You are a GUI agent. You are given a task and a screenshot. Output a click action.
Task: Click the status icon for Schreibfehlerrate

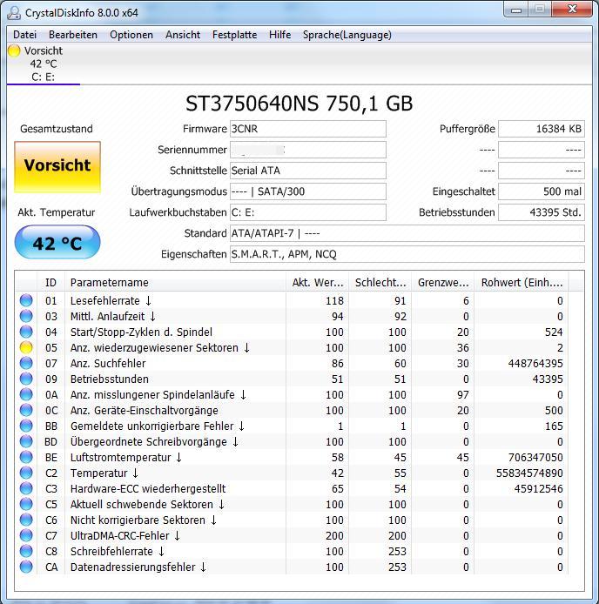click(26, 551)
